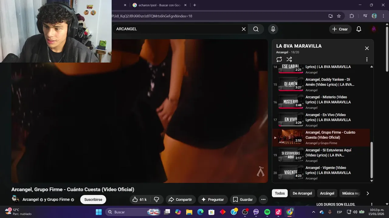Install app via address bar icon

[x=331, y=16]
